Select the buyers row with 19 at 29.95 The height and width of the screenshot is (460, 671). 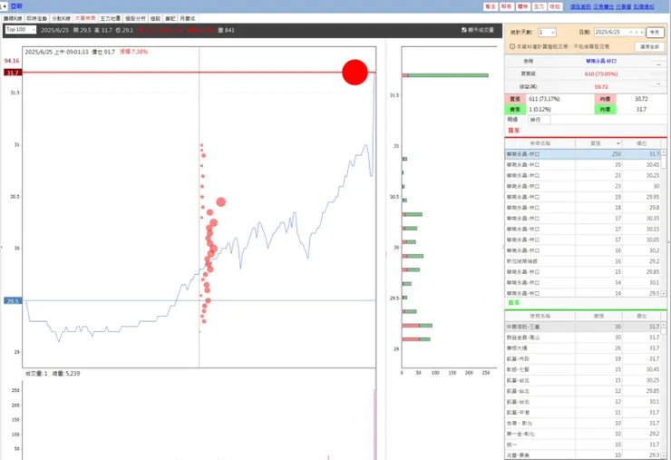tap(583, 197)
